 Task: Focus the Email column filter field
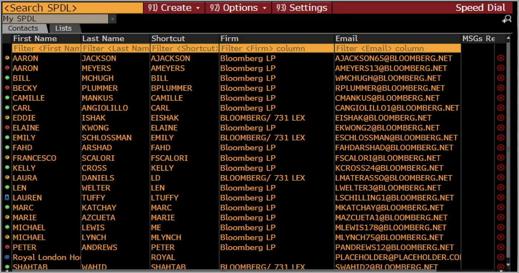click(398, 48)
